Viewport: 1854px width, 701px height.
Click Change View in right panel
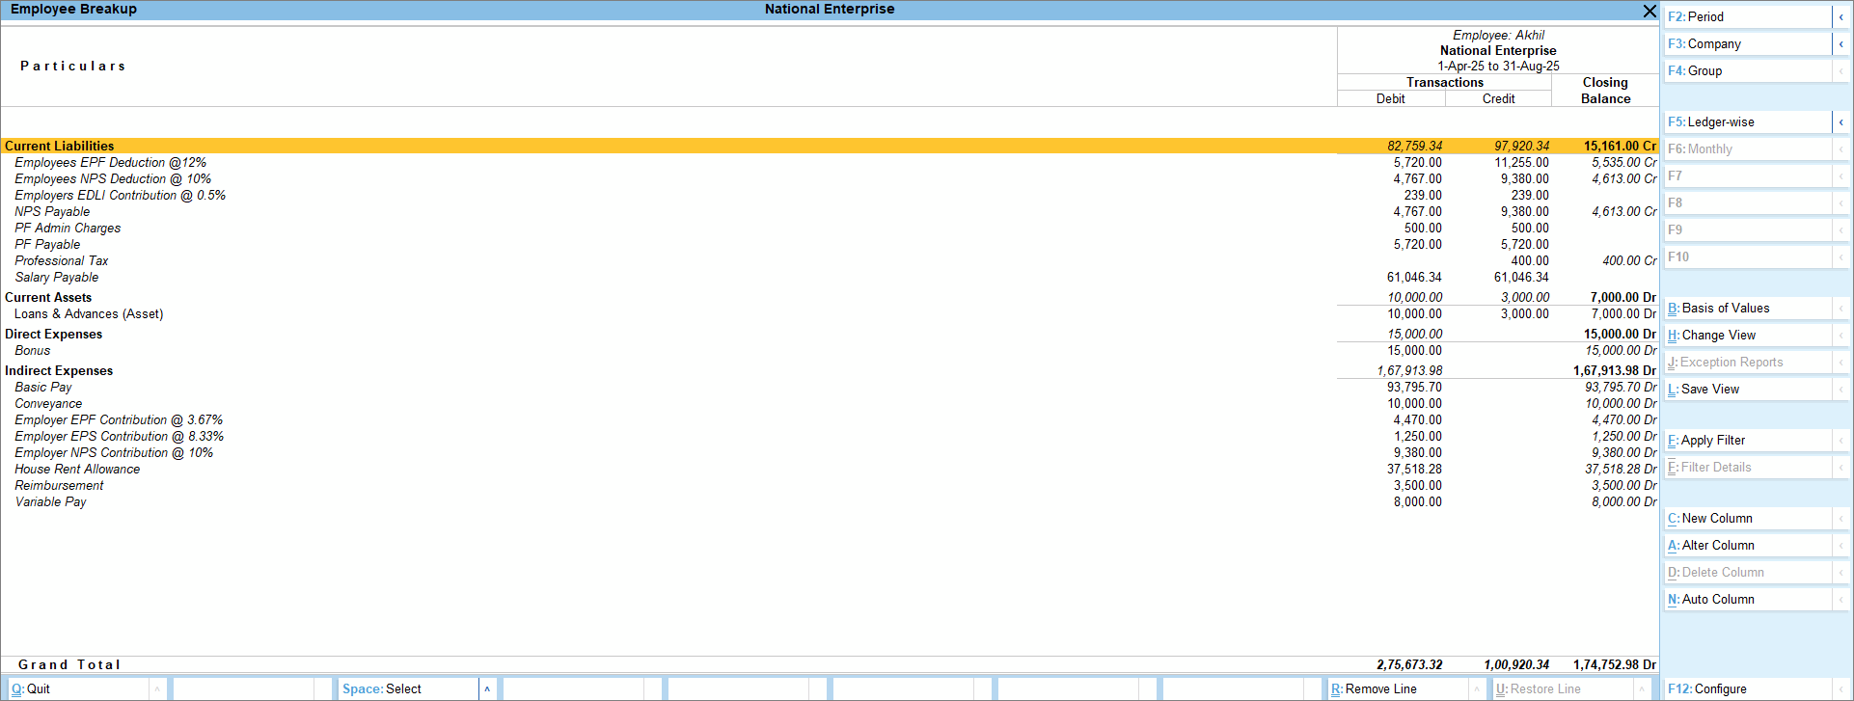[1746, 336]
